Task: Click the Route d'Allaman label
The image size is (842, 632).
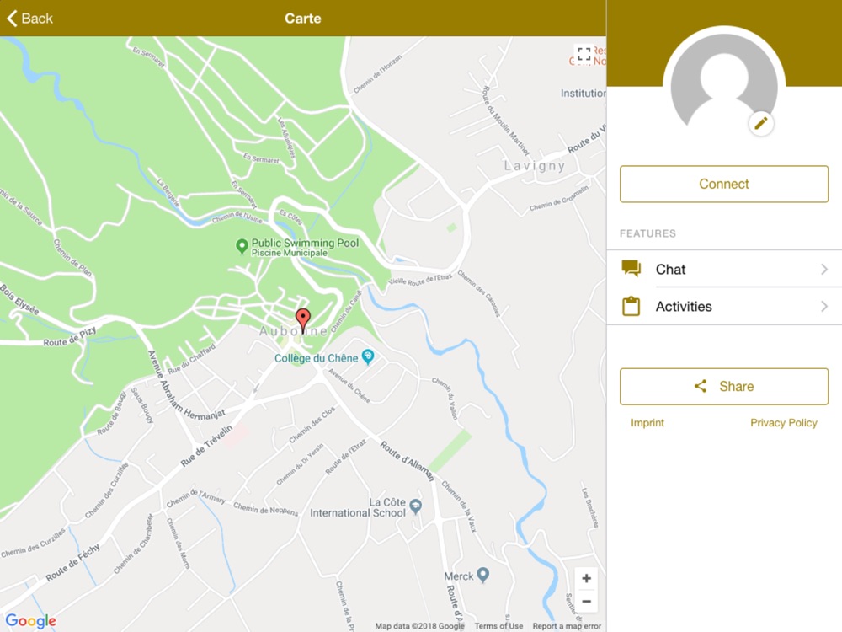Action: click(x=407, y=461)
